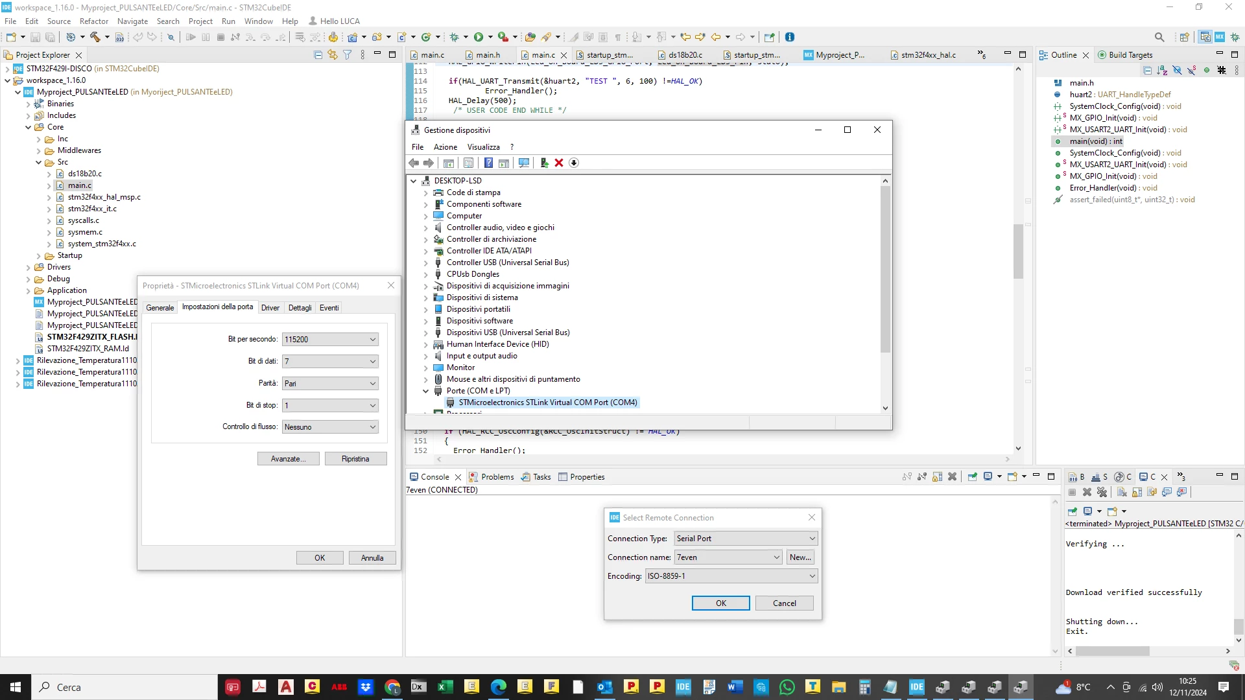Toggle Hide Fields in Outline toolbar
1245x700 pixels.
(1177, 70)
